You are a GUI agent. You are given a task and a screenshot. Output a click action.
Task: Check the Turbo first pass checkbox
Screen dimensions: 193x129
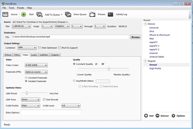(x=101, y=86)
